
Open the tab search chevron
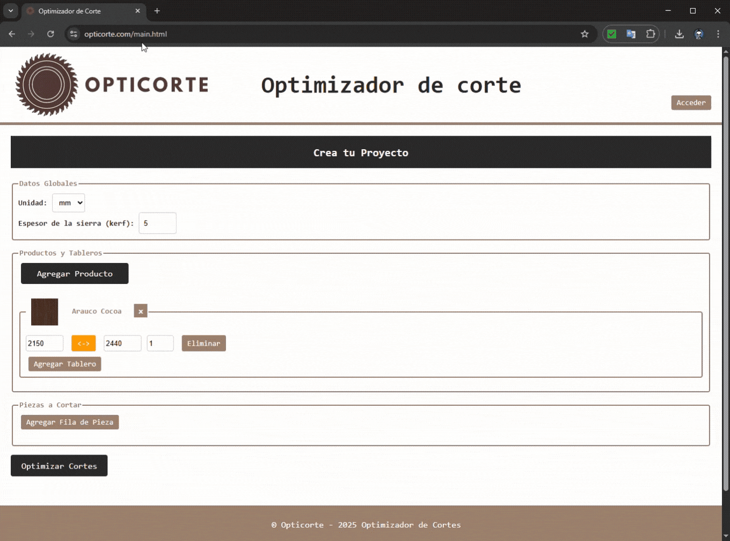click(10, 11)
